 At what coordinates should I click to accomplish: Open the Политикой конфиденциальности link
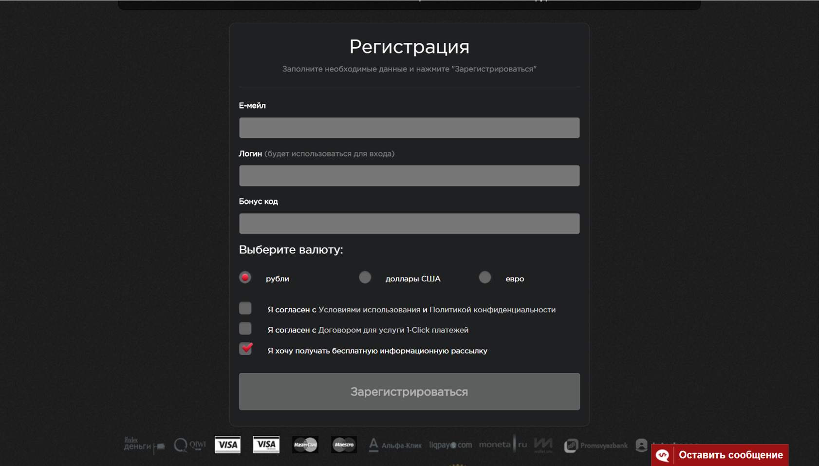492,310
